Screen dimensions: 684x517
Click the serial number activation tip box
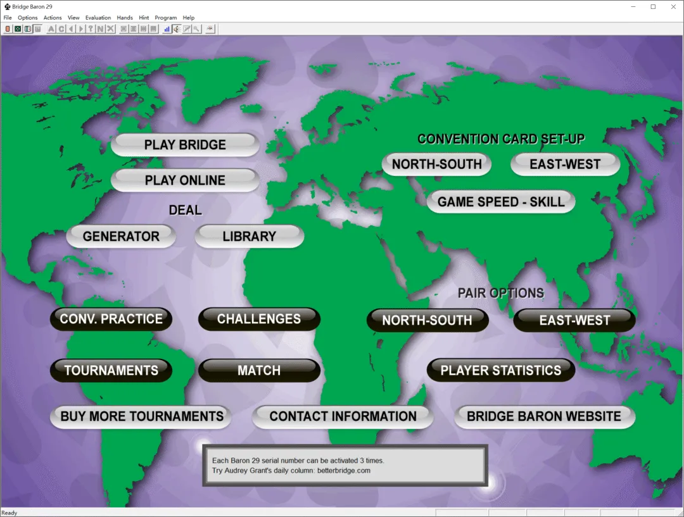[x=345, y=466]
